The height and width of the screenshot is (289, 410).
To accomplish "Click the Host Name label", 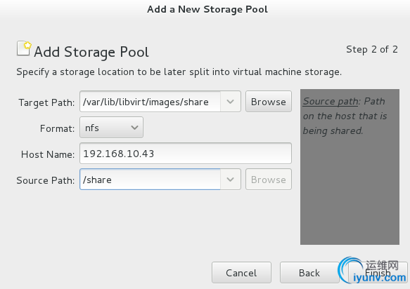I will 48,154.
